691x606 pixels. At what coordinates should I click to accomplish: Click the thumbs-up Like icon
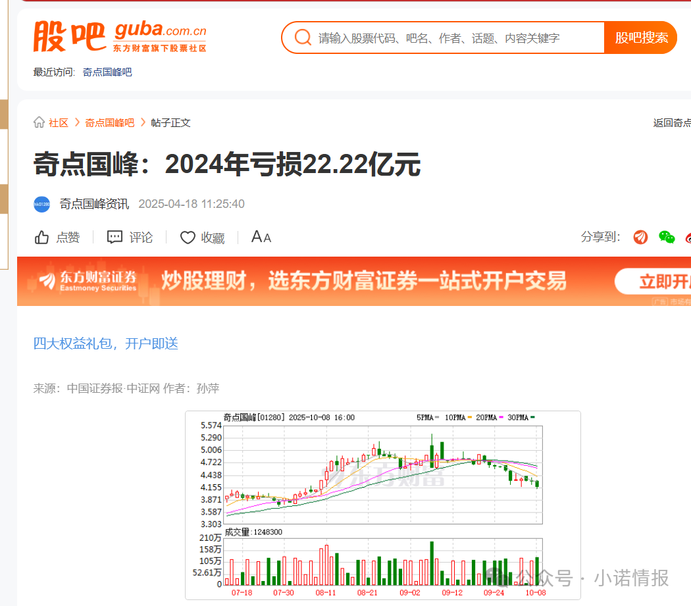click(x=43, y=237)
